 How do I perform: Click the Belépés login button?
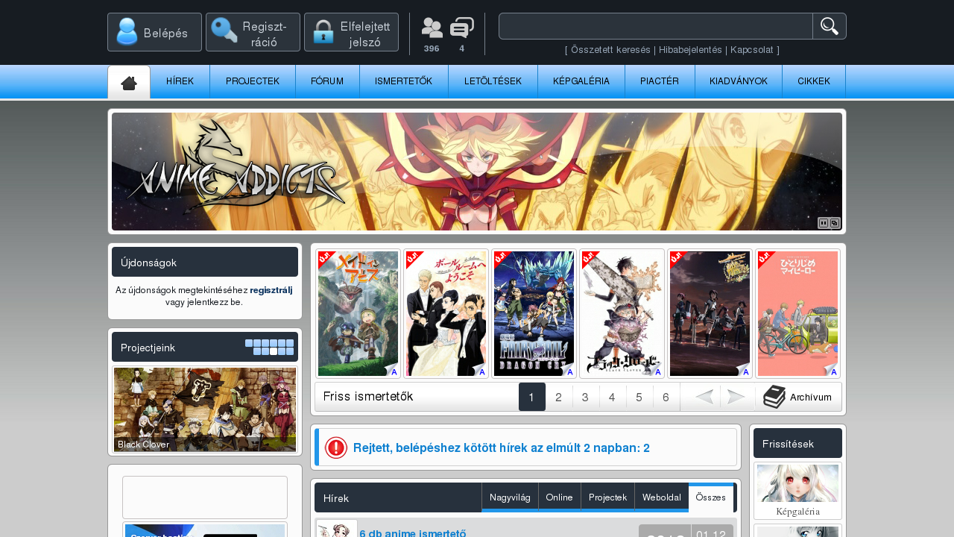154,32
